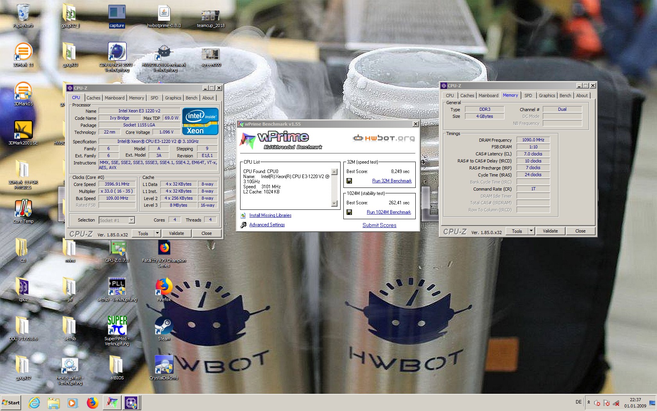
Task: Open Core Temp desktop icon
Action: 23,211
